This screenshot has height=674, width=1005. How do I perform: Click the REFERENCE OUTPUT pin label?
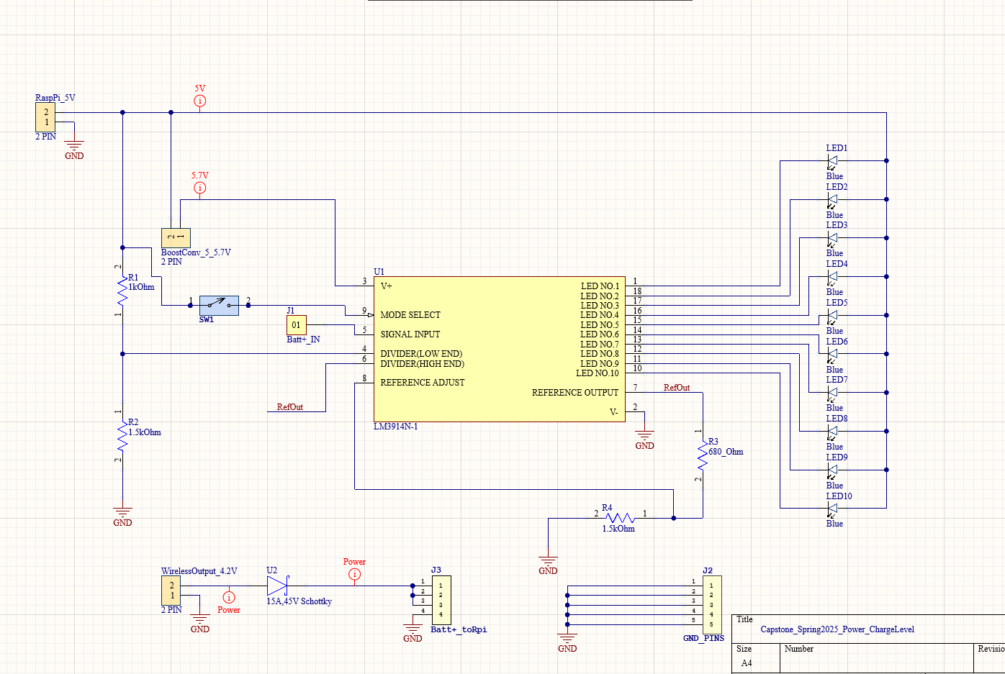click(x=575, y=393)
